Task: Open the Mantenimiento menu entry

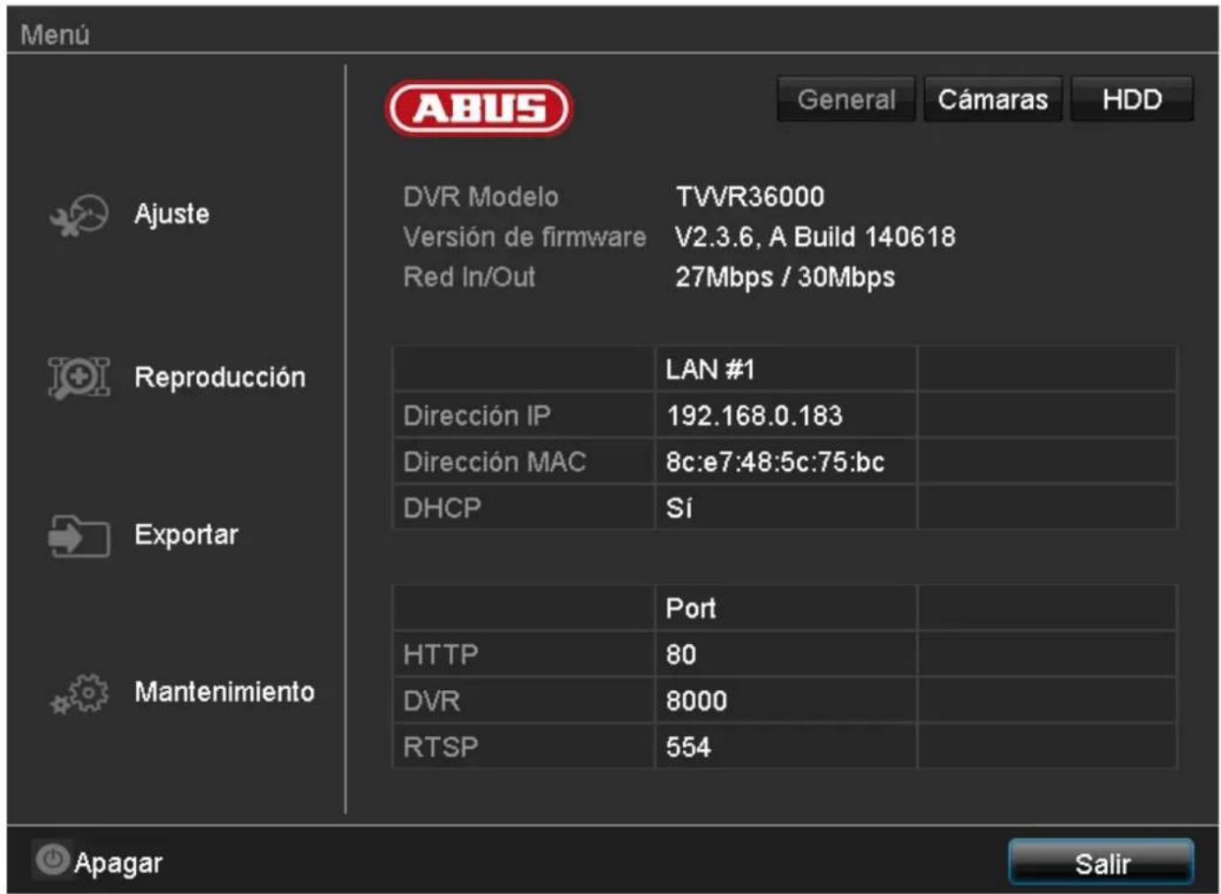Action: point(224,692)
